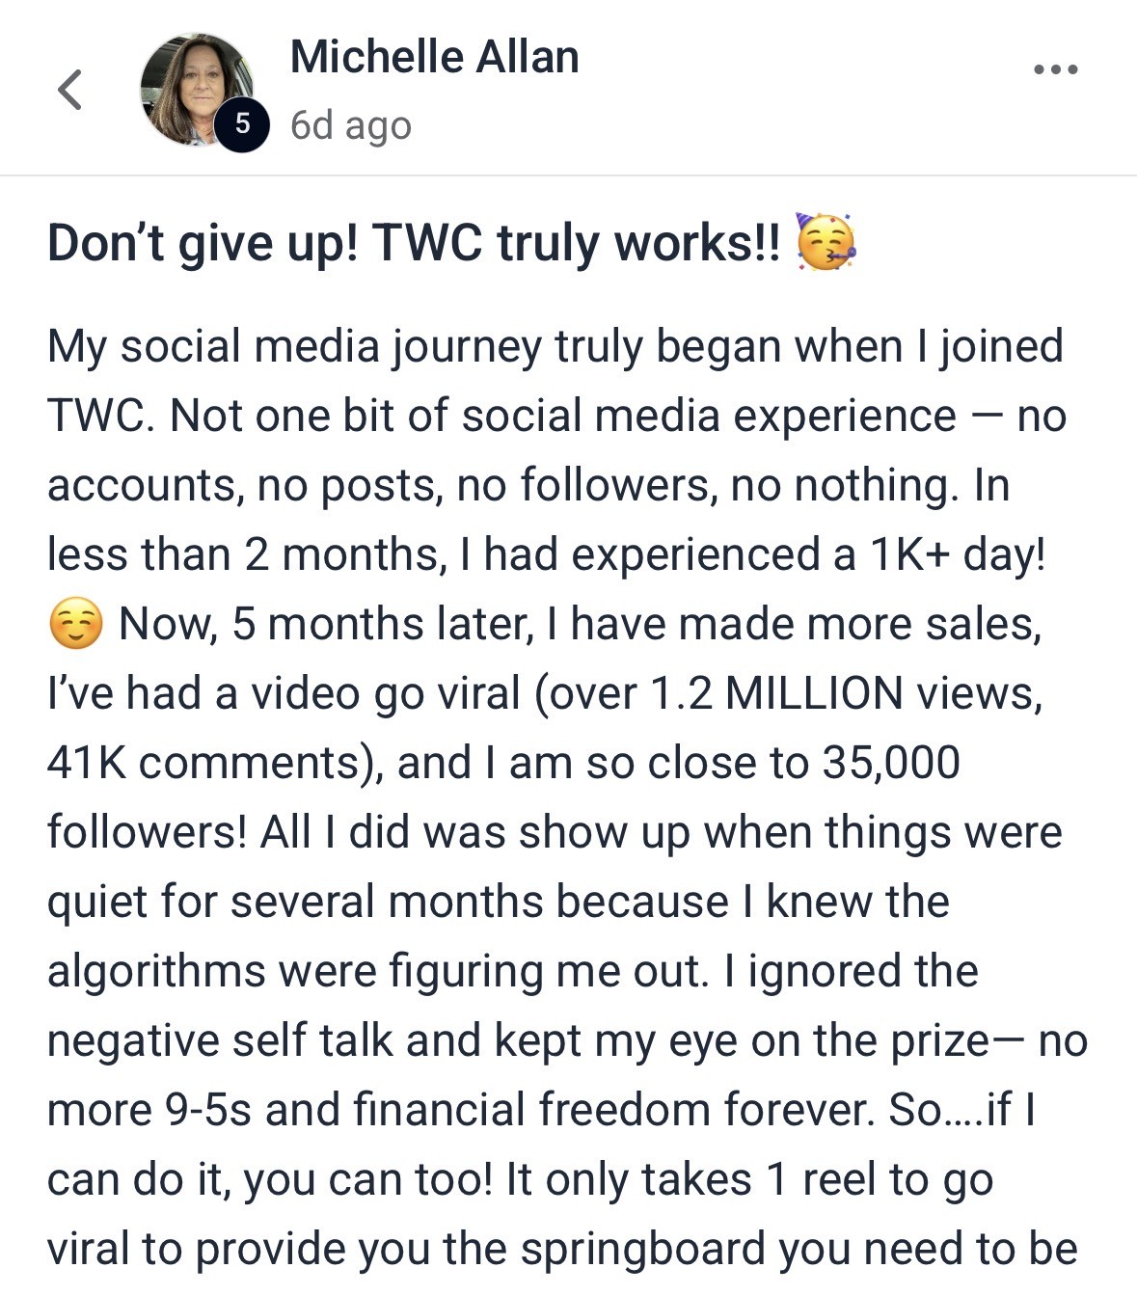Screen dimensions: 1137x1295
Task: Select the post title "Don't give up! TWC truly works!!"
Action: [415, 242]
